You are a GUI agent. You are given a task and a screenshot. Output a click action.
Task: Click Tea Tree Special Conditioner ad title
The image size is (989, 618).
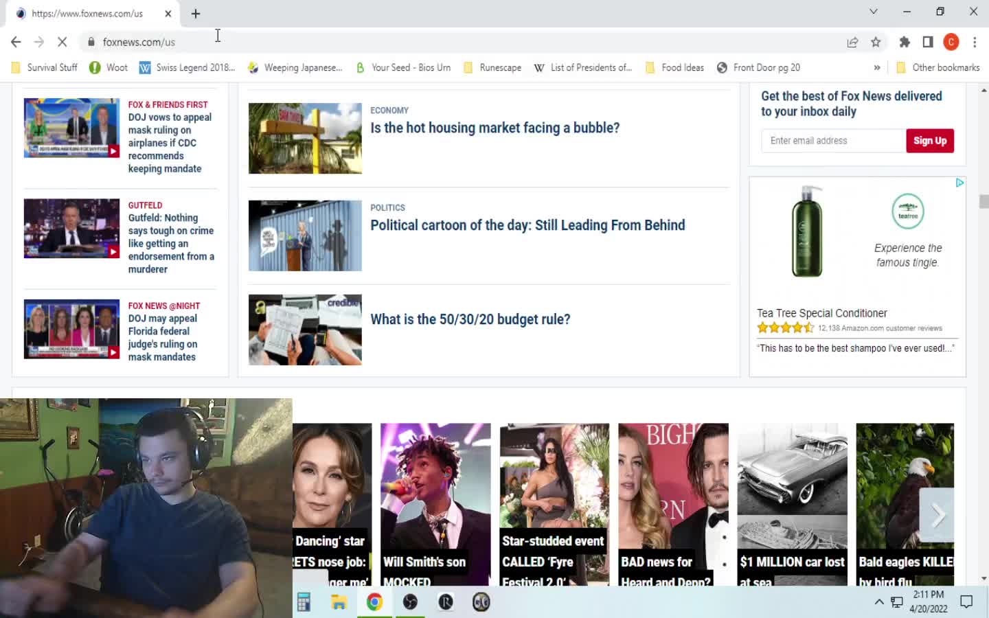(x=822, y=313)
